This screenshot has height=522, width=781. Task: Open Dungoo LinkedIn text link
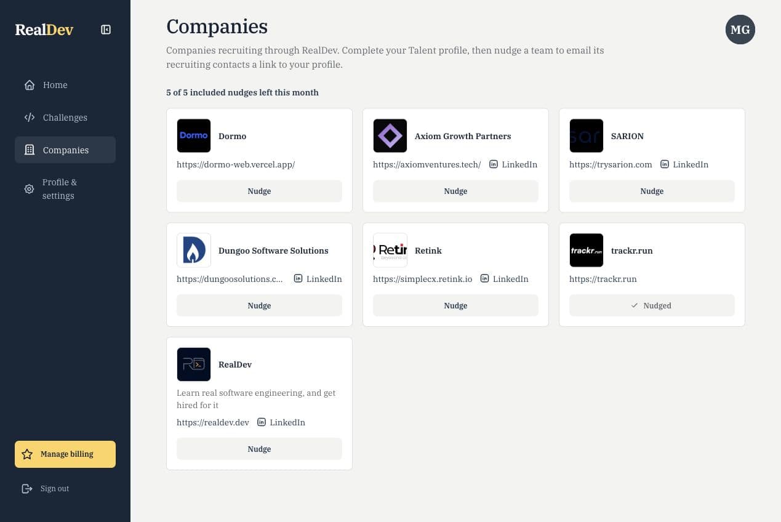click(324, 279)
